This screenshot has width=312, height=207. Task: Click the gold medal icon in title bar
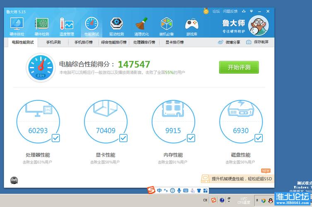206,11
